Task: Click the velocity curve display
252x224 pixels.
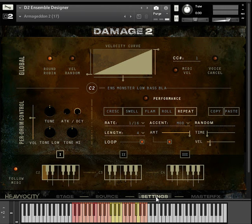Action: [x=123, y=62]
